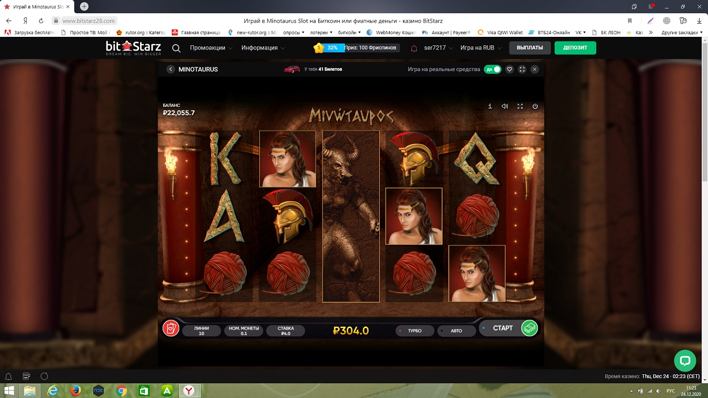This screenshot has height=398, width=708.
Task: Enable Турбо mode
Action: click(x=415, y=331)
